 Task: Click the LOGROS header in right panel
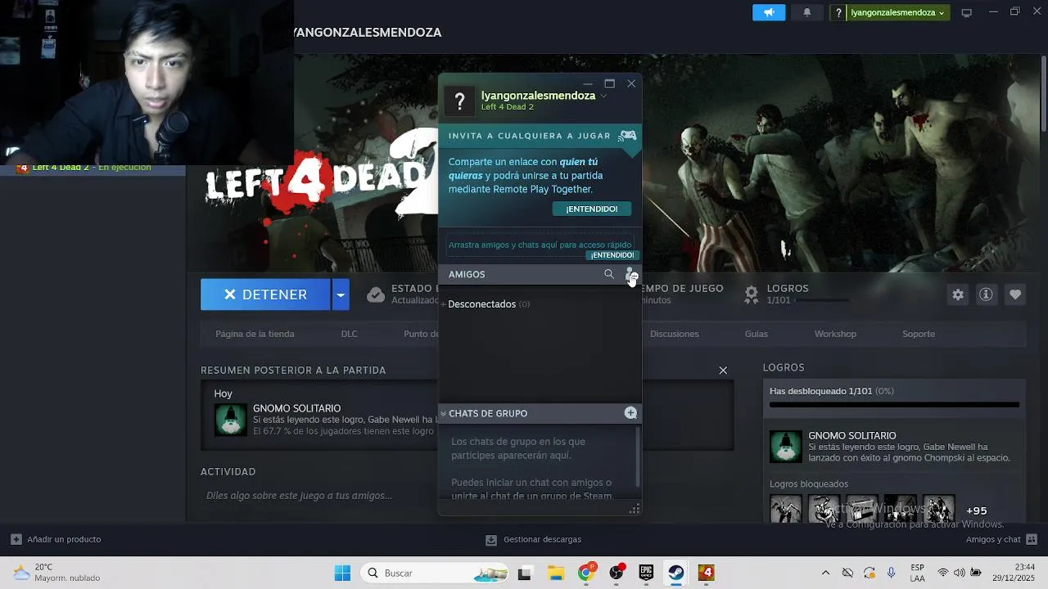click(x=784, y=368)
